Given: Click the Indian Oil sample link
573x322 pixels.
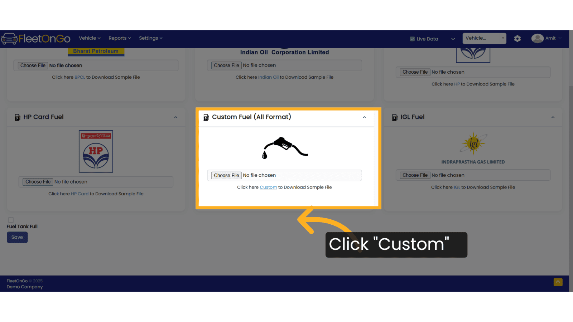Looking at the screenshot, I should point(268,77).
